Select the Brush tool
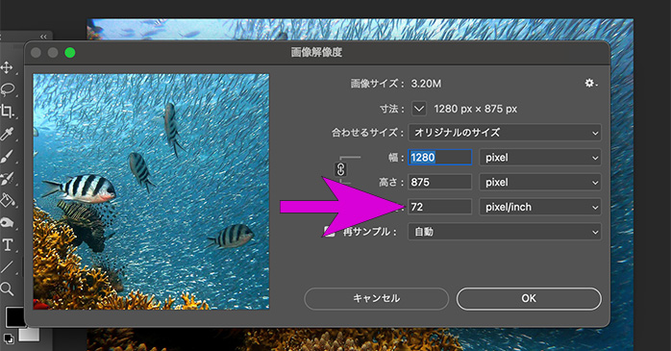Viewport: 671px width, 351px height. pyautogui.click(x=7, y=156)
